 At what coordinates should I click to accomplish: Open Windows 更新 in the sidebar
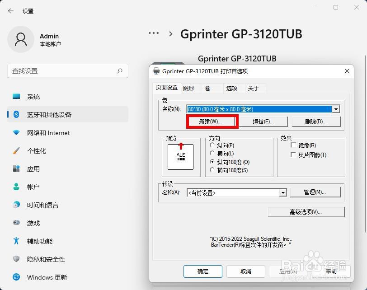[68, 277]
